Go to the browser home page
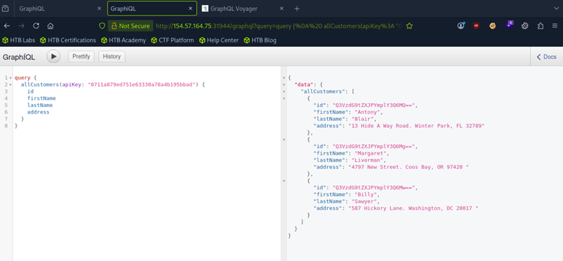This screenshot has height=261, width=563. point(50,26)
